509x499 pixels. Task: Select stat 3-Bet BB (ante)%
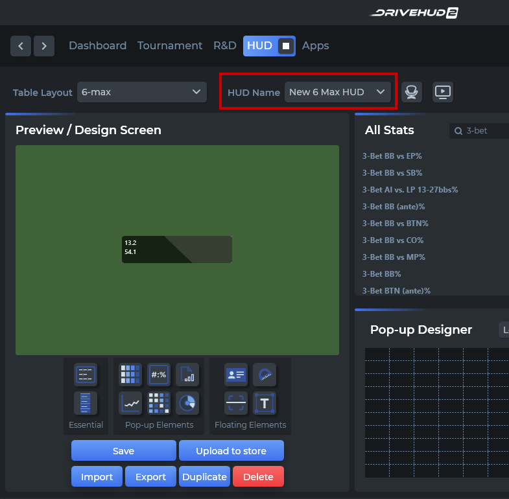[x=394, y=207]
